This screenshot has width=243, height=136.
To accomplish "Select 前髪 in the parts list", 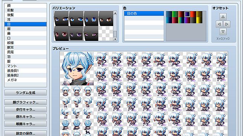I will point(26,10).
